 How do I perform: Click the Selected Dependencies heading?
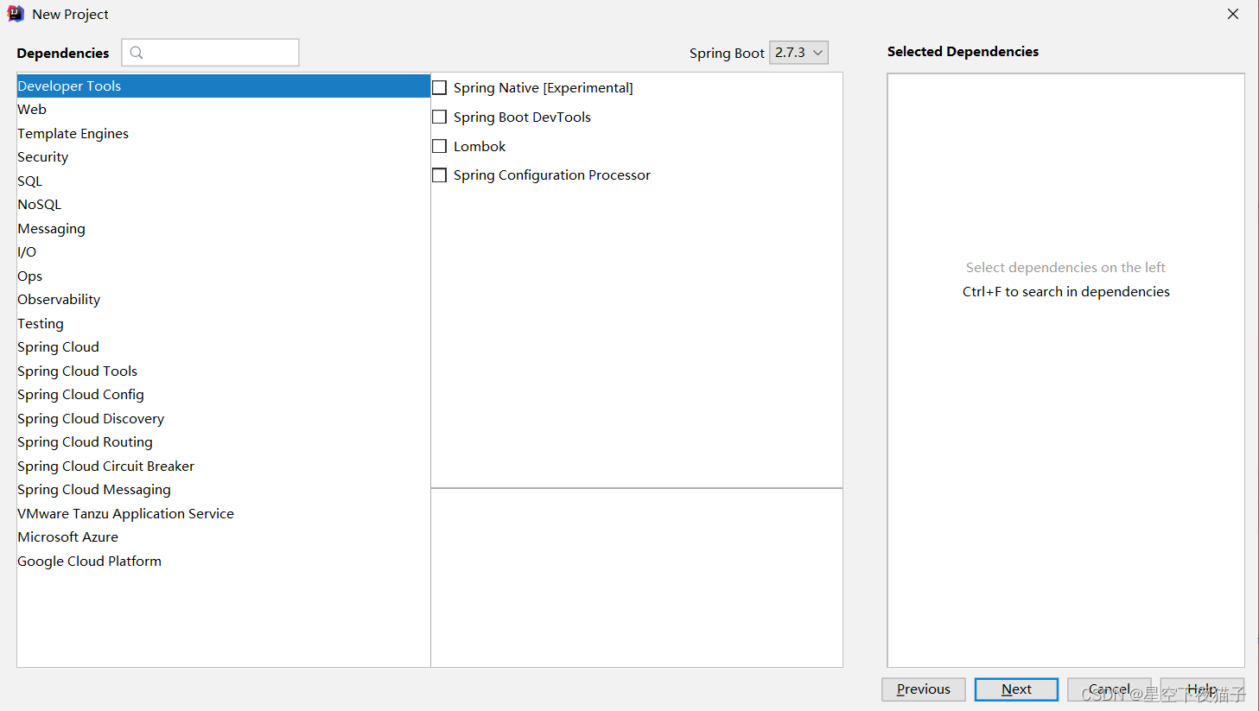coord(963,52)
